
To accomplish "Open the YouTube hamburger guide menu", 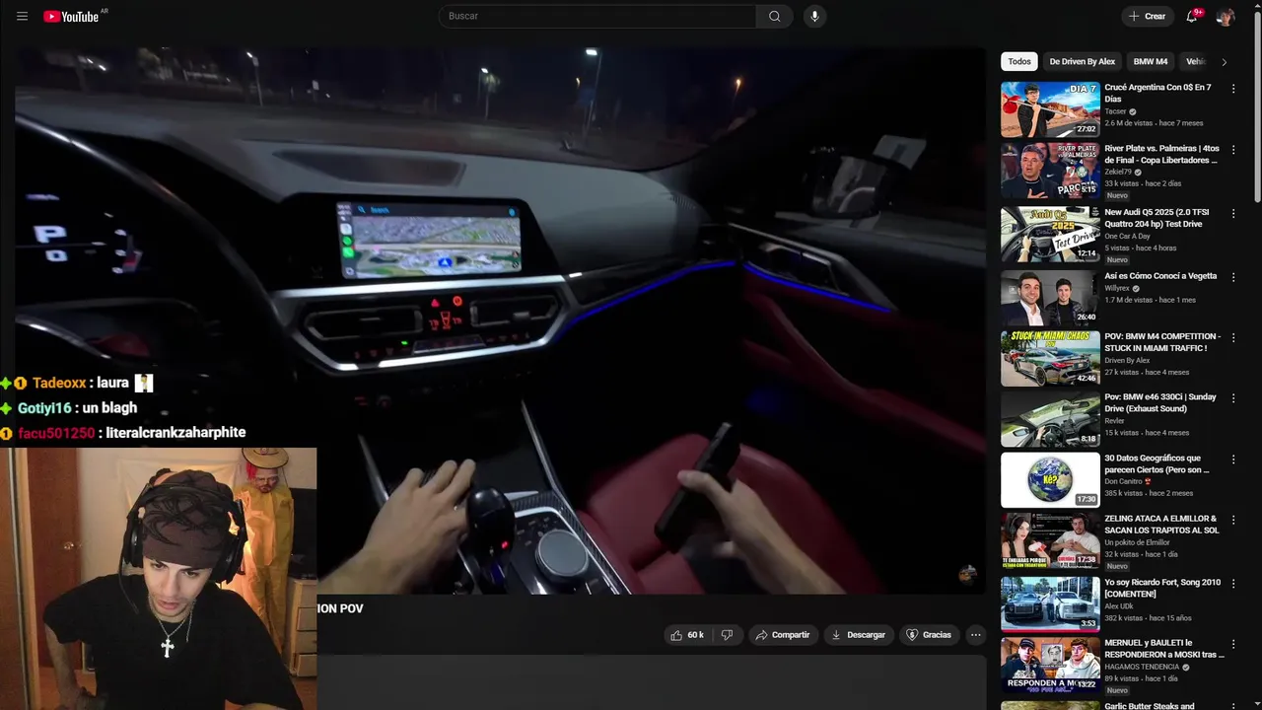I will coord(22,16).
